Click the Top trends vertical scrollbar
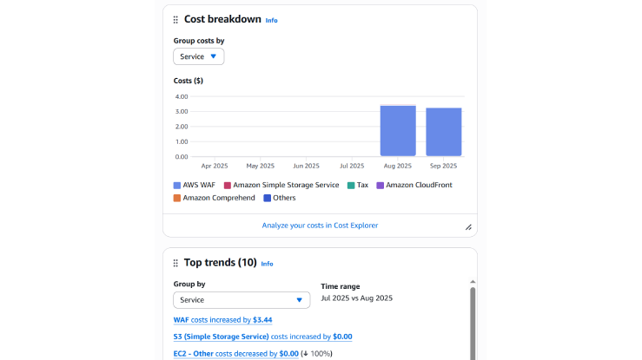Image resolution: width=642 pixels, height=360 pixels. point(473,321)
